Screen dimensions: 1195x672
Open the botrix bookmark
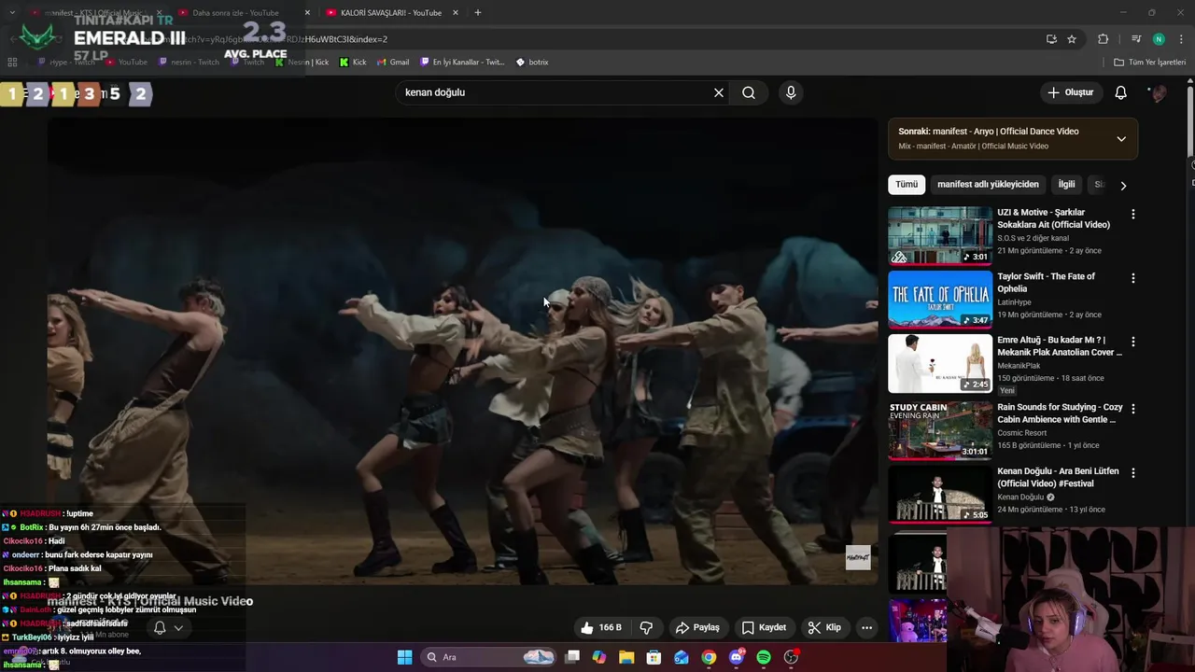(532, 63)
